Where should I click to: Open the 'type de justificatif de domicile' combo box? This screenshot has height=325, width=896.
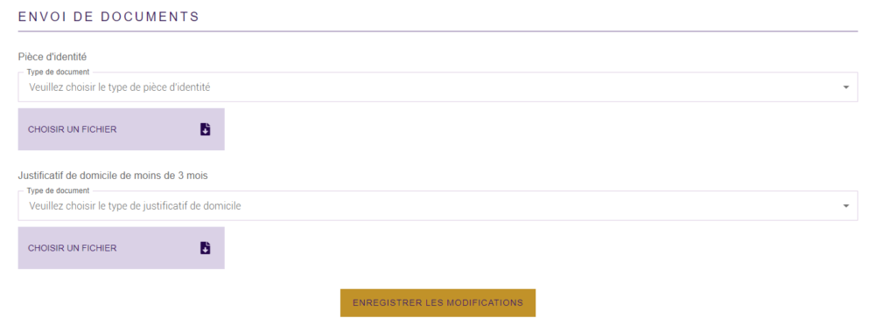coord(437,206)
